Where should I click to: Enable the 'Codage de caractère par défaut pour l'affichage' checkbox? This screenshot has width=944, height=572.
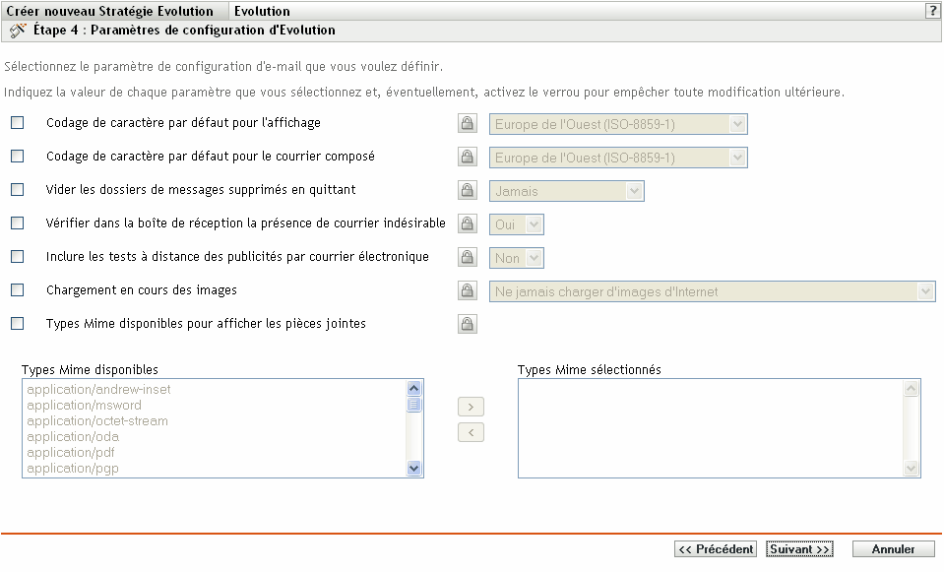pos(15,124)
